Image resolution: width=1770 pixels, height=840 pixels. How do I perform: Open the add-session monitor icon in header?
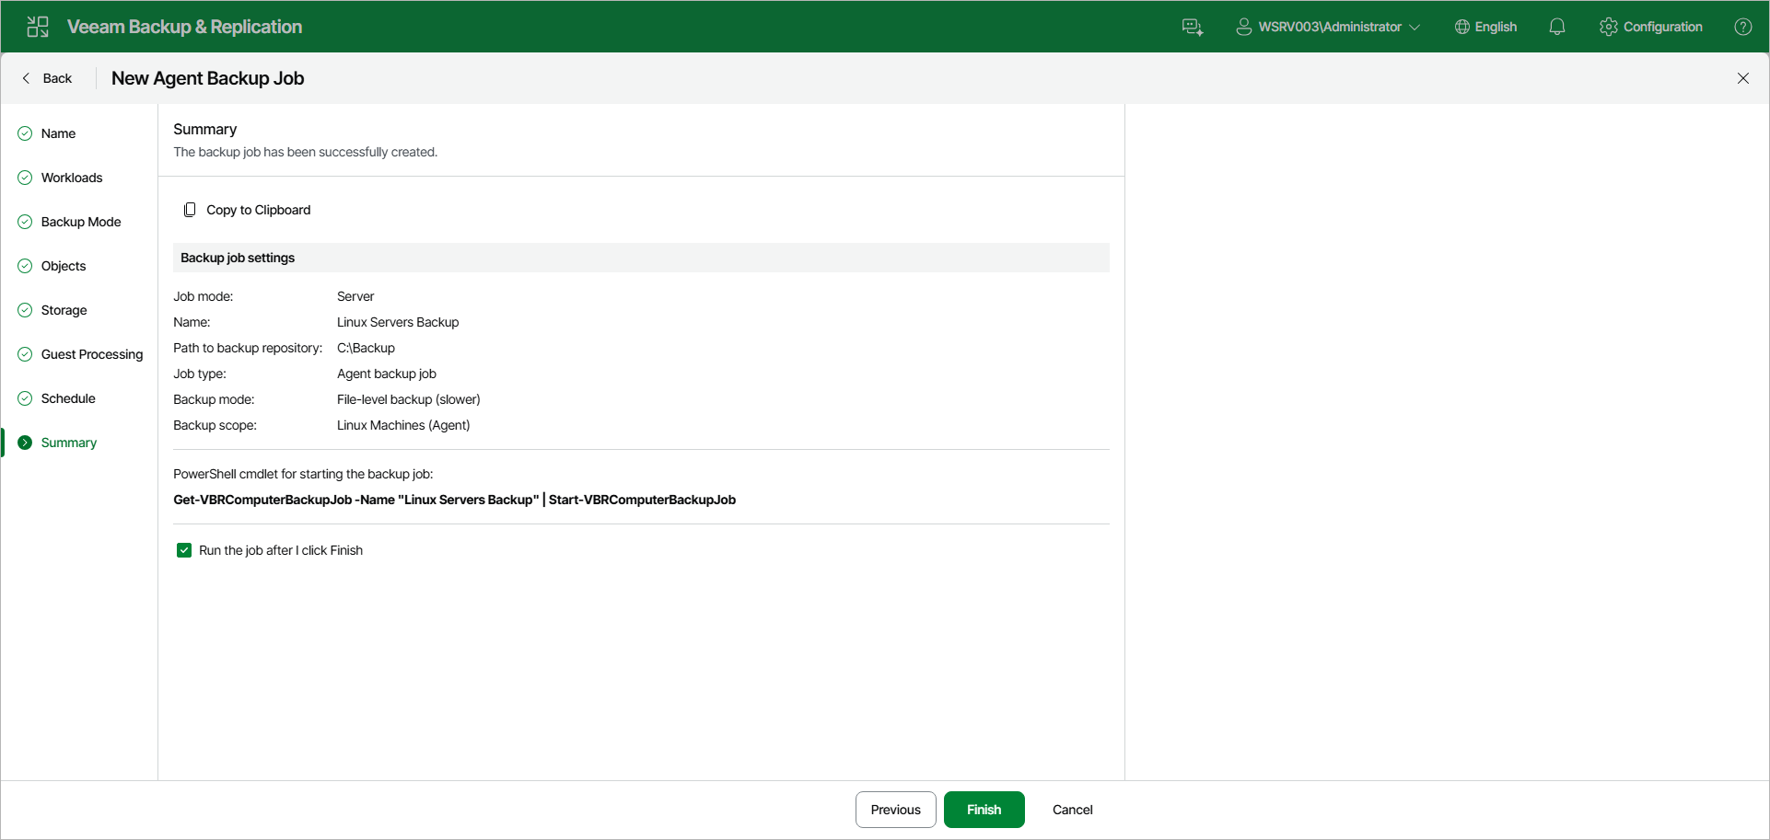coord(1193,27)
